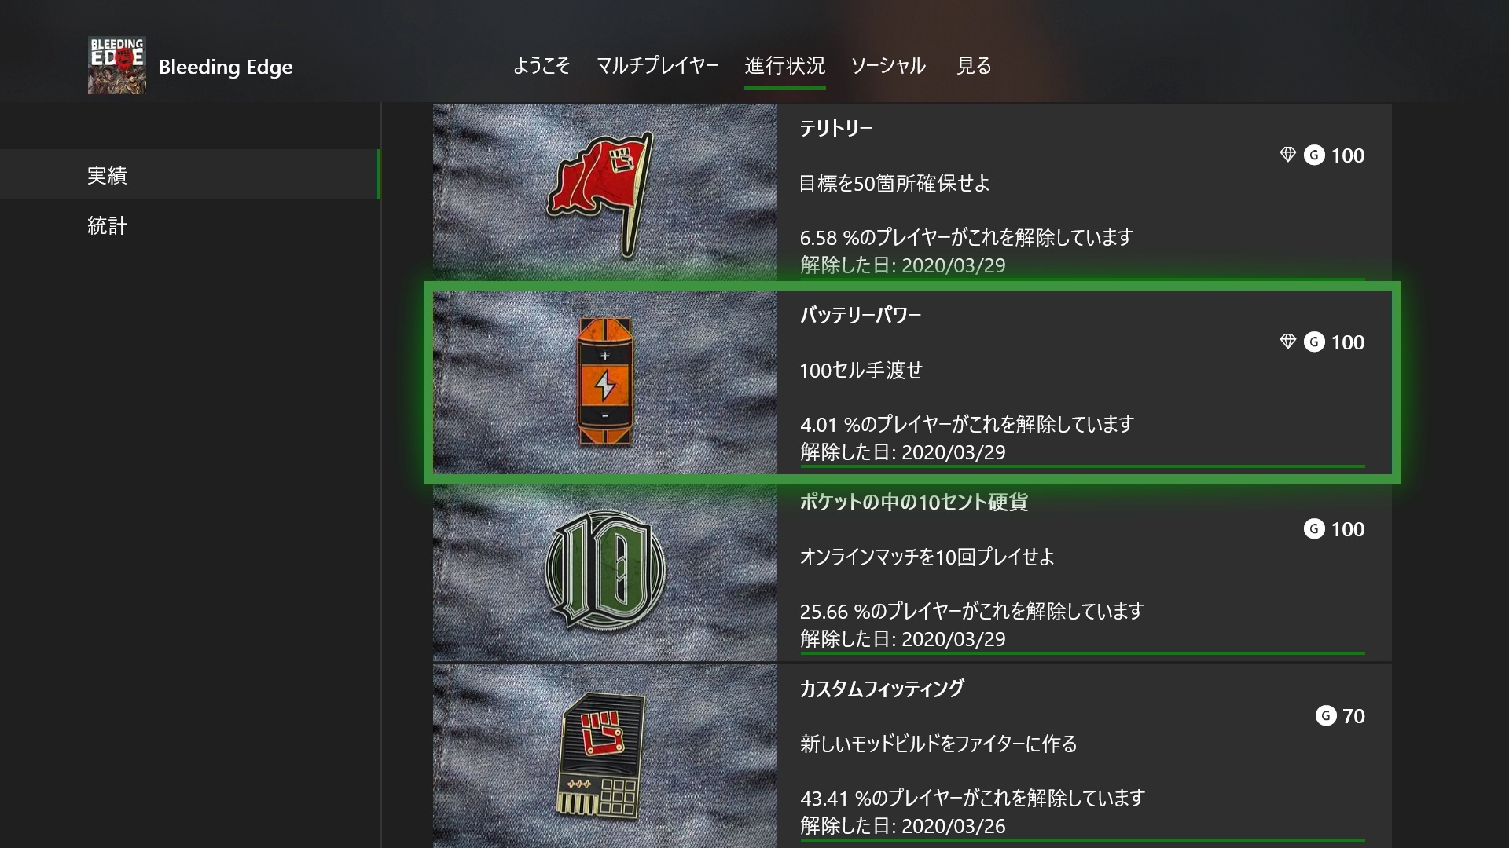Open the テリトリー achievement title
1509x848 pixels.
[x=836, y=129]
